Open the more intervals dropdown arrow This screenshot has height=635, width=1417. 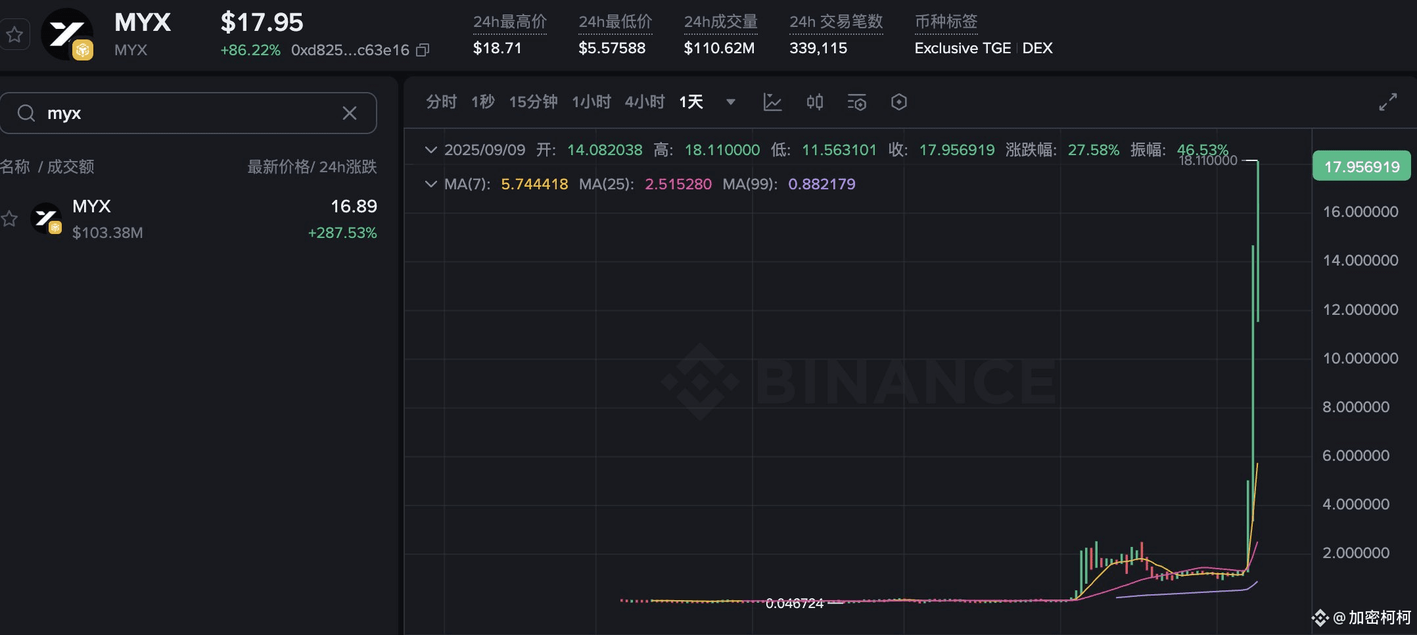coord(730,102)
